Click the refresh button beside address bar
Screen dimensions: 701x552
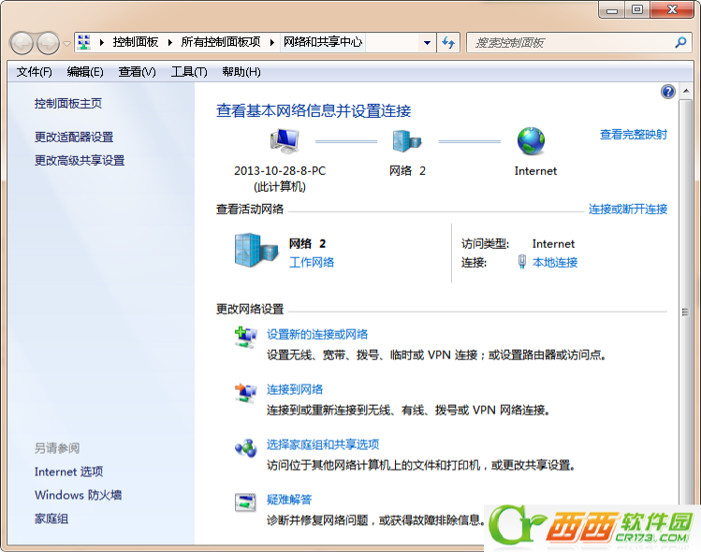tap(448, 43)
